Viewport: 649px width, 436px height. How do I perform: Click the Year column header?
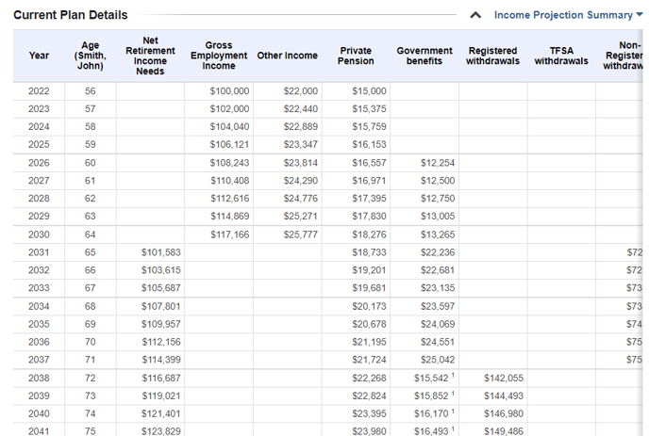(39, 56)
